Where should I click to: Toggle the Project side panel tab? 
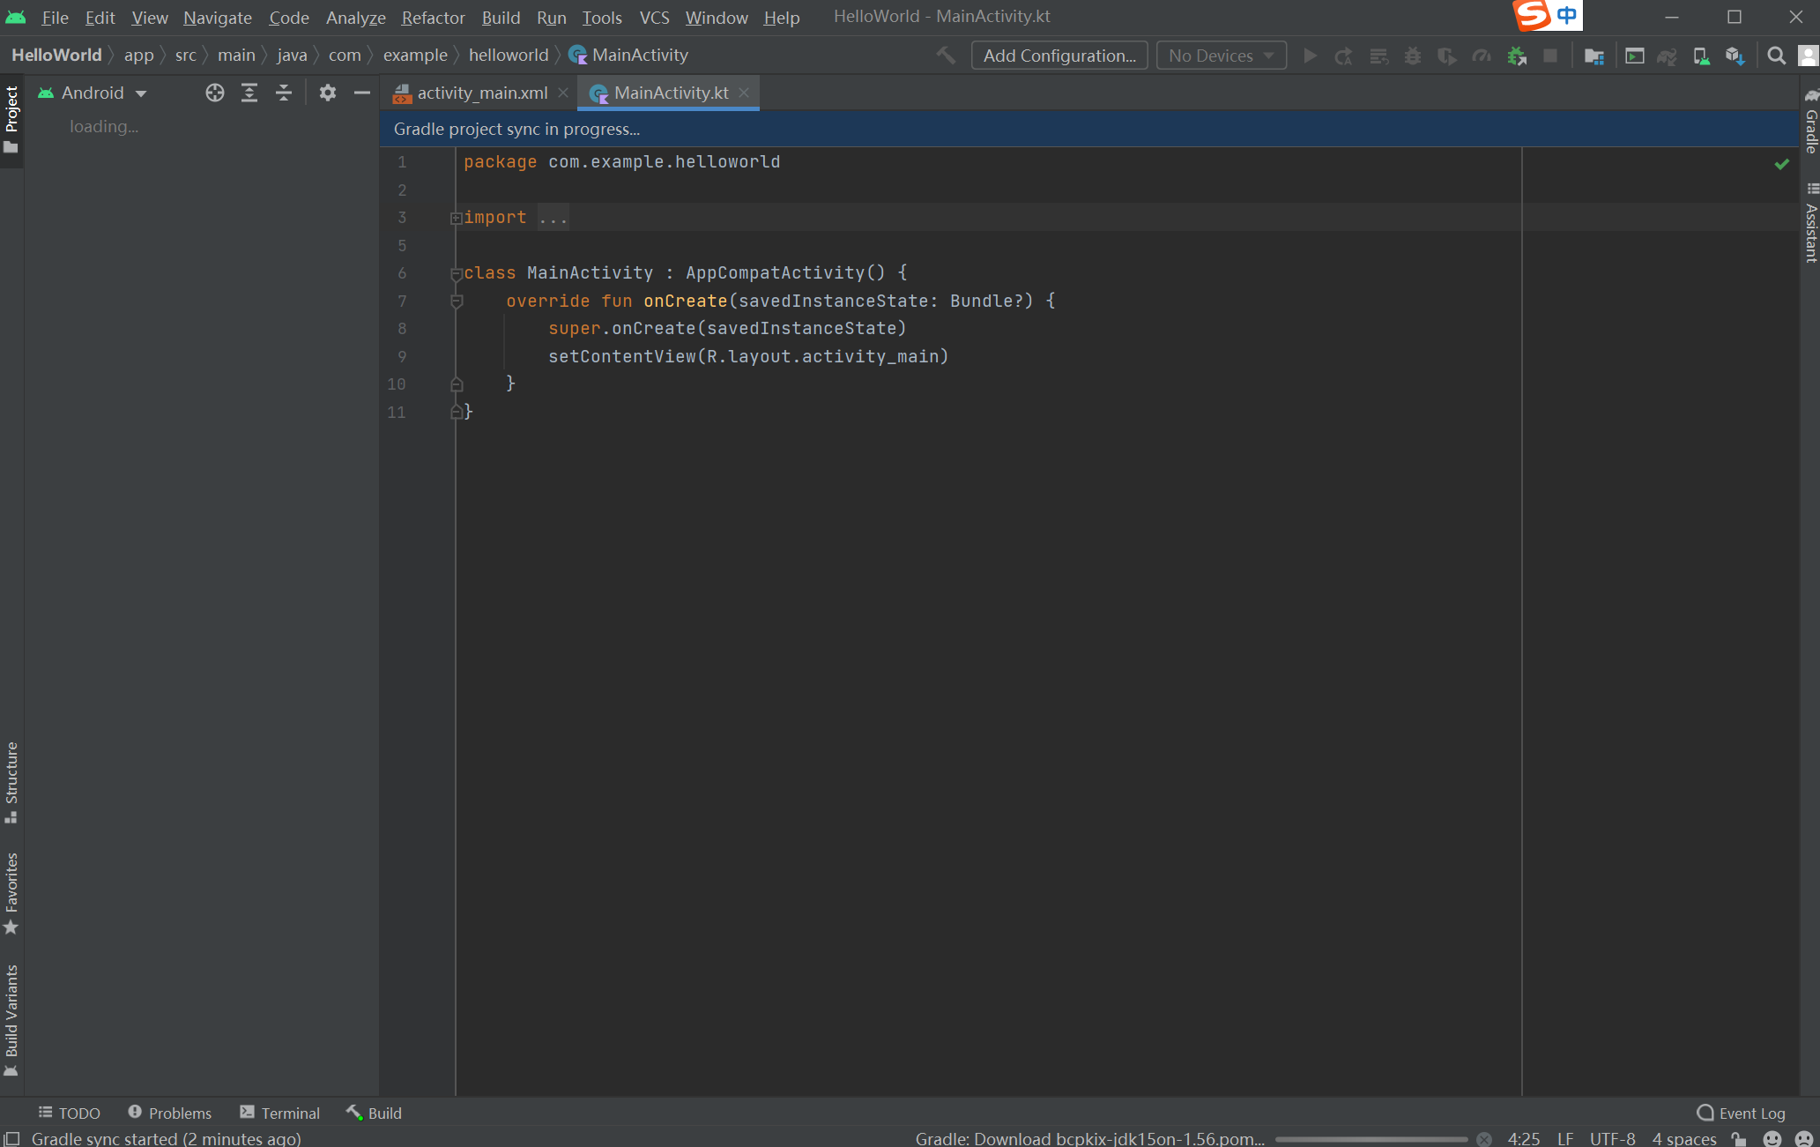(x=11, y=119)
